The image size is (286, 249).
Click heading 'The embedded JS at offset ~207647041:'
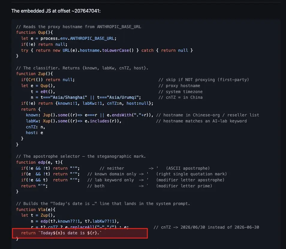(x=56, y=11)
